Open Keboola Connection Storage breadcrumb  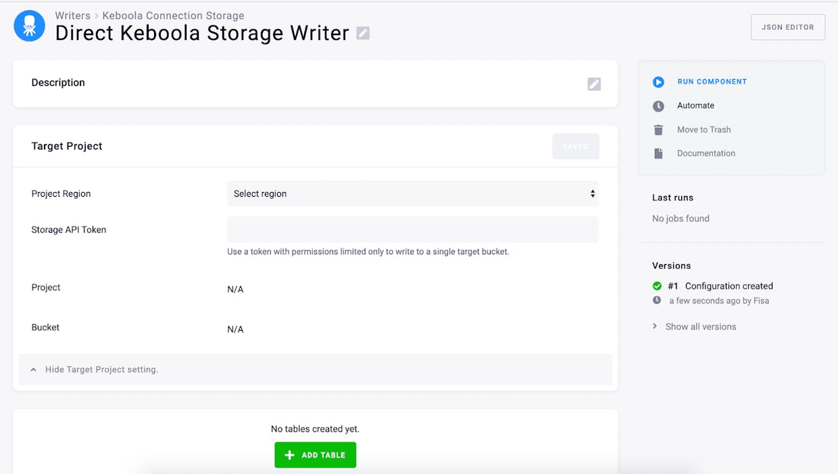click(x=173, y=16)
